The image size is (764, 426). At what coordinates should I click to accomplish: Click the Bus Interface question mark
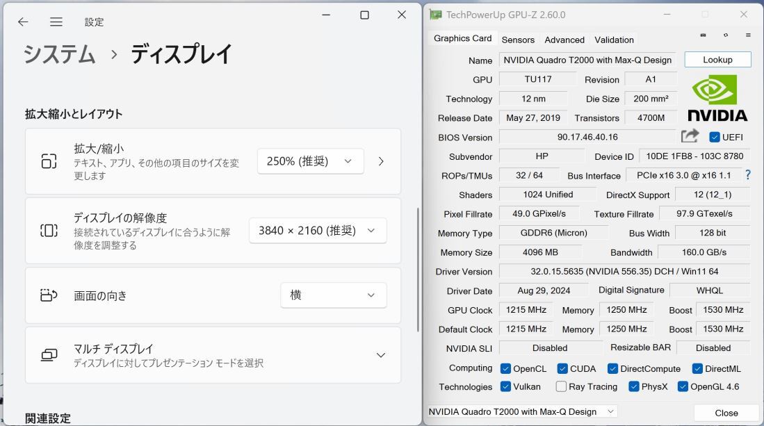pos(748,175)
